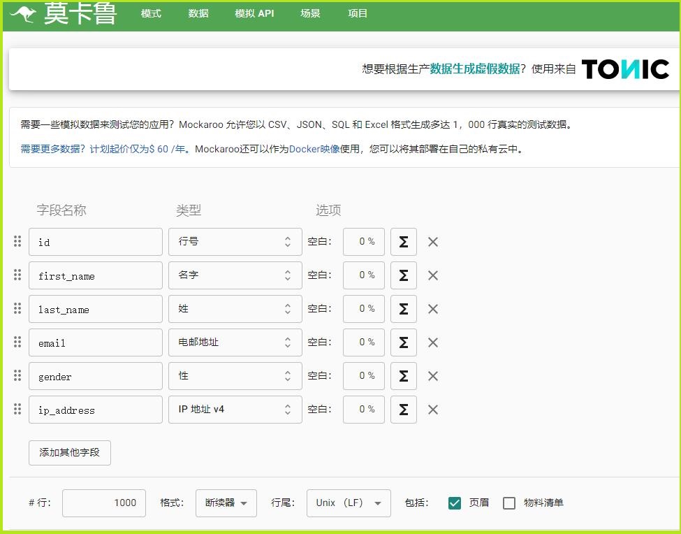Viewport: 681px width, 534px height.
Task: Open sigma formula for last_name field
Action: 403,309
